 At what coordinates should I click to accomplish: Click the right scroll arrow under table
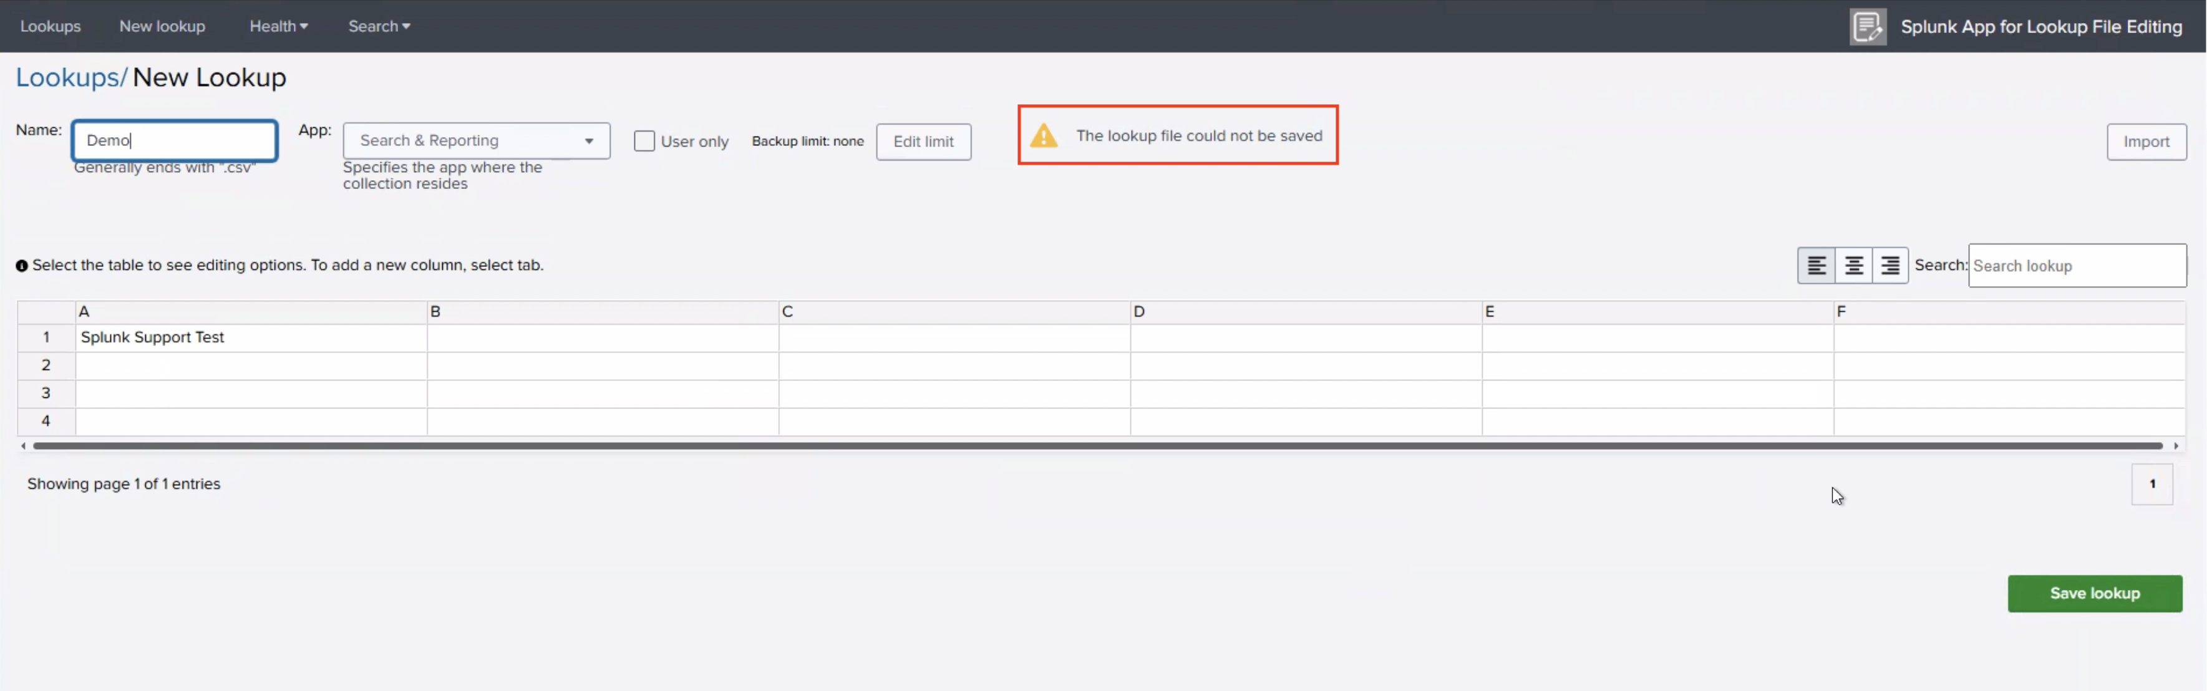click(2175, 445)
